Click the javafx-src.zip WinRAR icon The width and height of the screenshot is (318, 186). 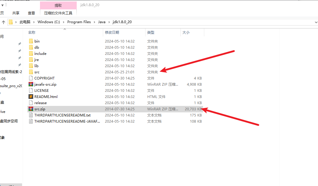click(31, 84)
